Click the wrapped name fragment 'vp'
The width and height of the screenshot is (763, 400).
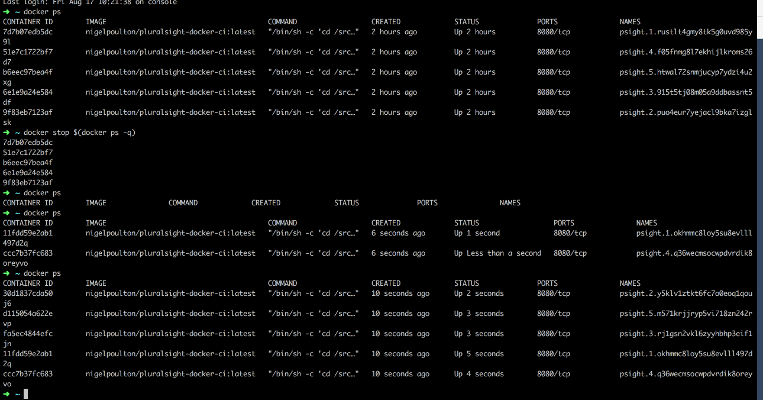pyautogui.click(x=7, y=324)
